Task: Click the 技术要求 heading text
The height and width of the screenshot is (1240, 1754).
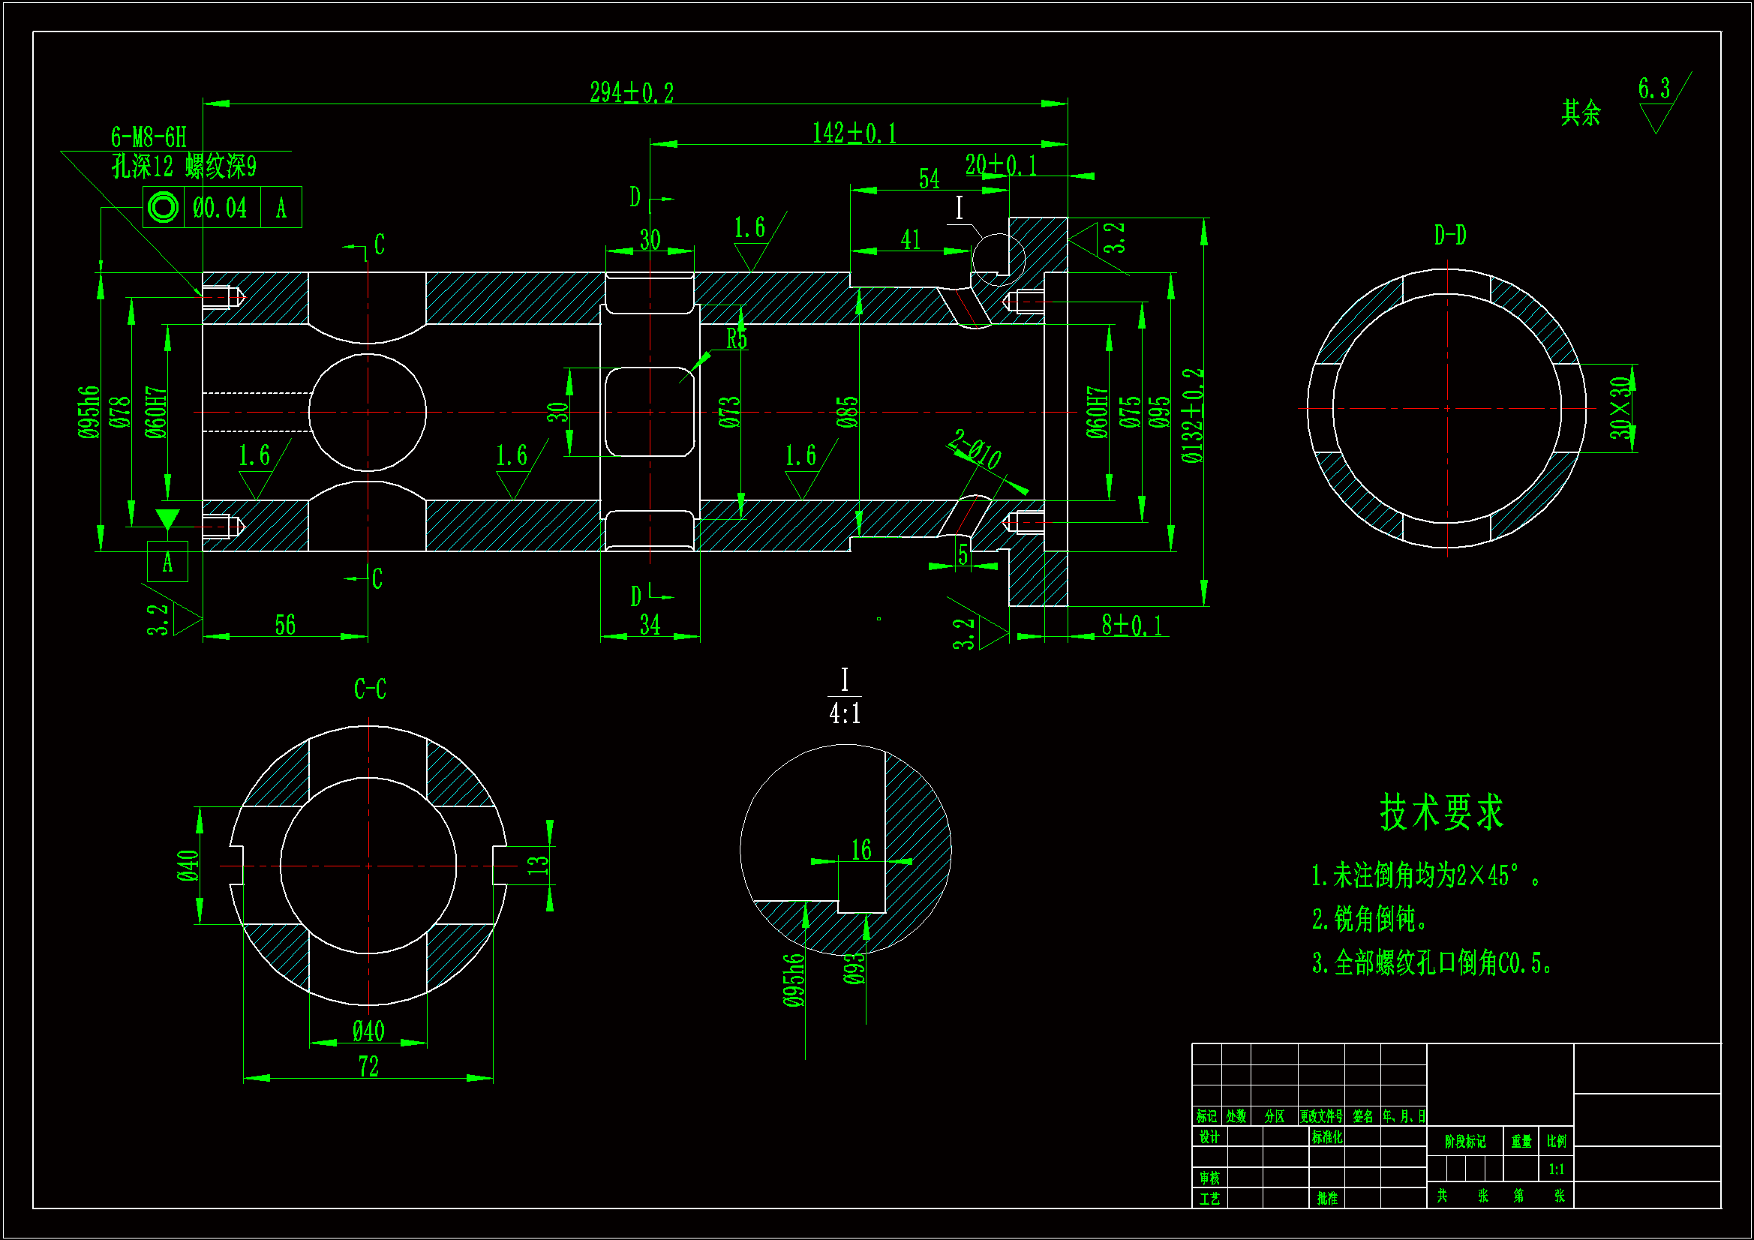Action: [1442, 812]
